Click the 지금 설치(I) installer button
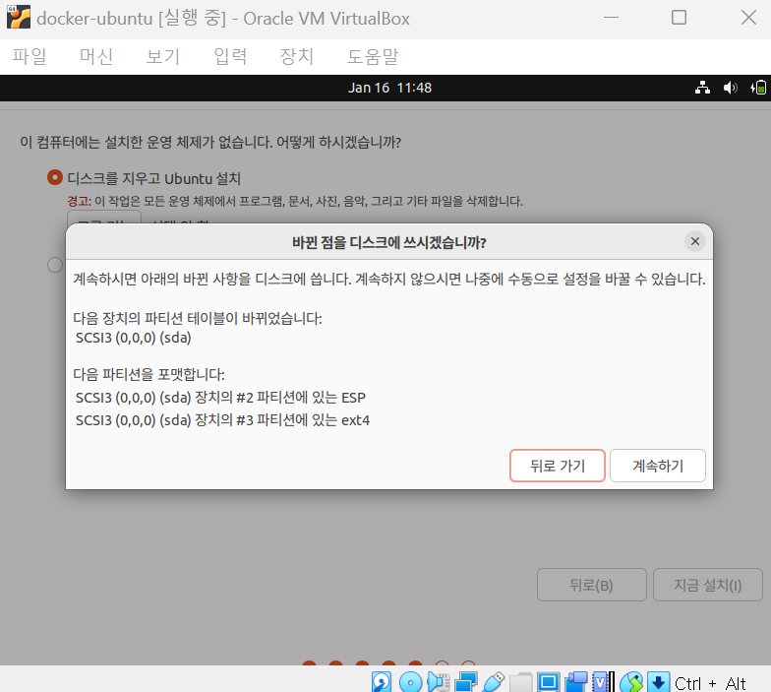This screenshot has height=692, width=771. (708, 585)
